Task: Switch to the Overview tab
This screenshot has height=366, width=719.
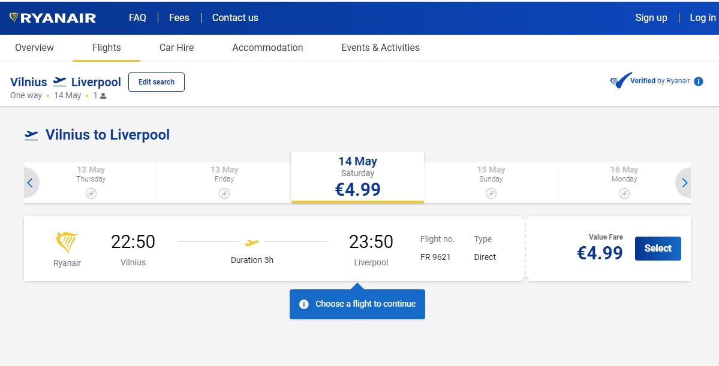Action: tap(34, 48)
